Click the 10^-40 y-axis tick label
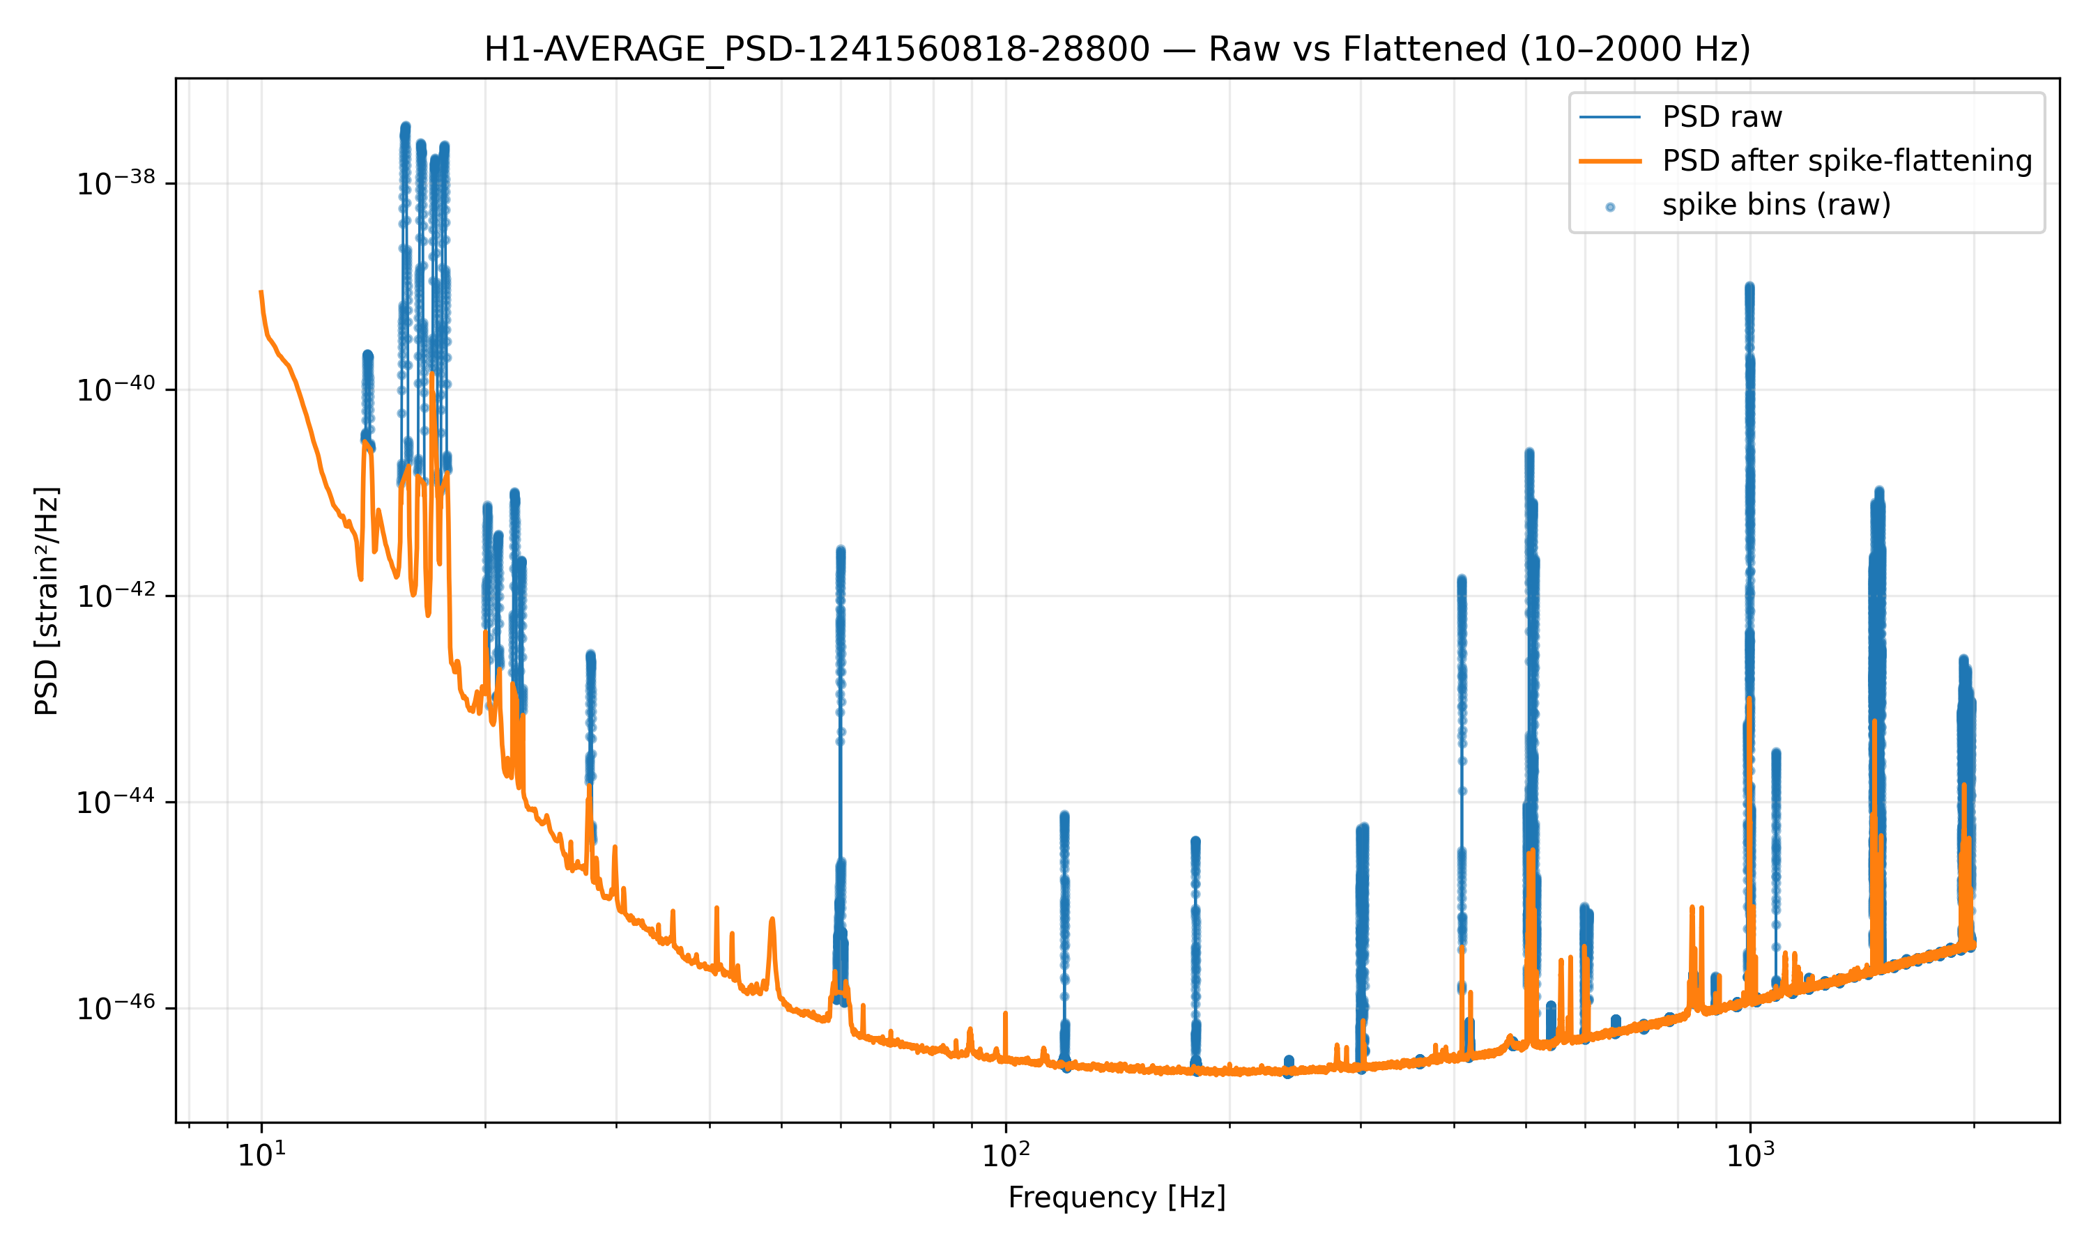This screenshot has height=1254, width=2091. 116,389
